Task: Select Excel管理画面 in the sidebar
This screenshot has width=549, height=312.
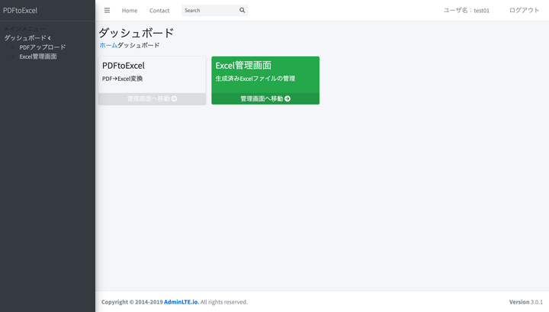Action: pos(38,56)
